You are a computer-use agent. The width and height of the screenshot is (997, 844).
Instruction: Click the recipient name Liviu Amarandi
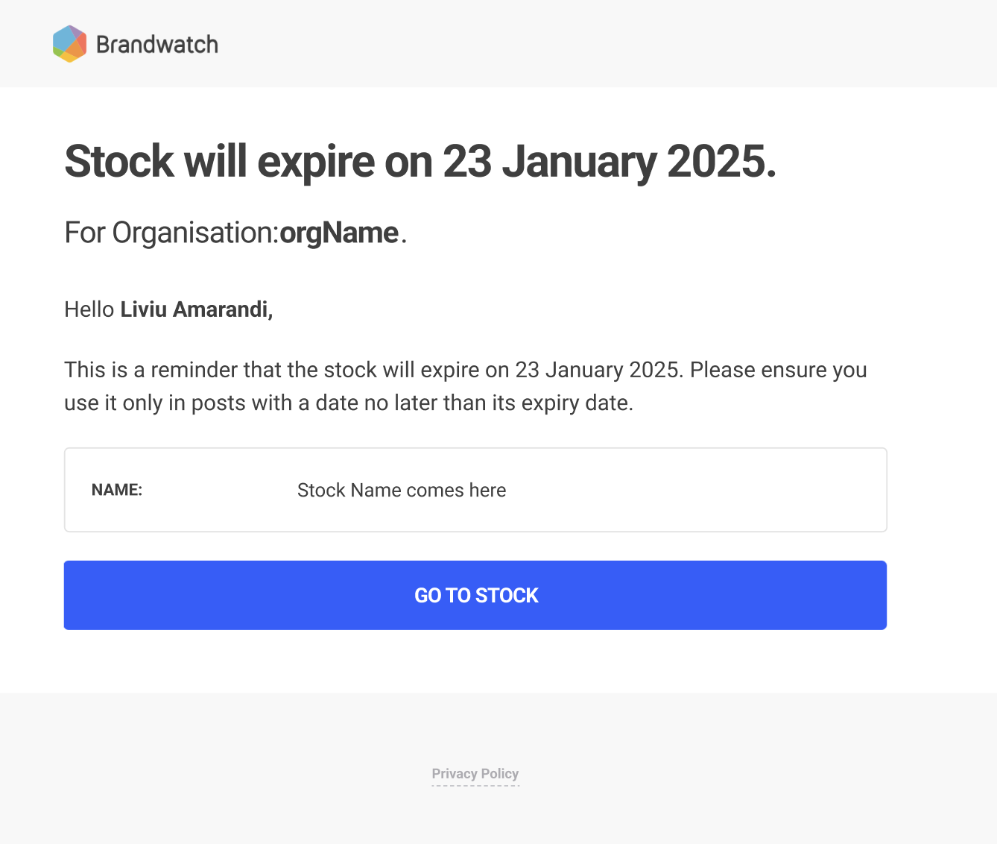pos(196,309)
